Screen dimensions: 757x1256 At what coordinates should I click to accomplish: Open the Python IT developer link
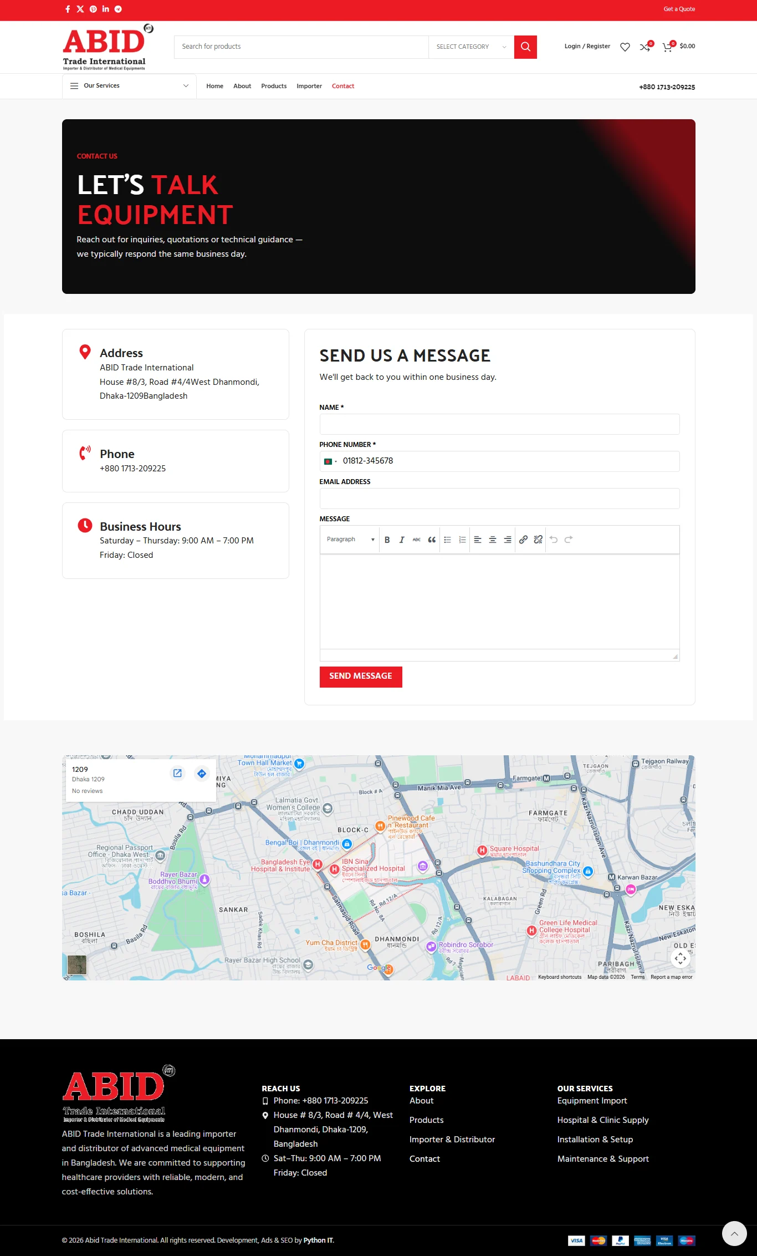coord(319,1240)
